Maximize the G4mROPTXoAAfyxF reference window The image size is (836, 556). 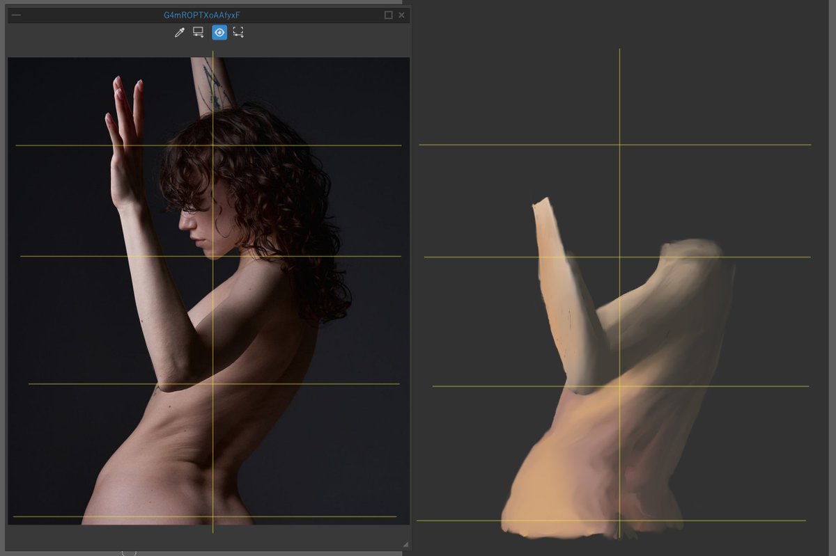pos(389,15)
